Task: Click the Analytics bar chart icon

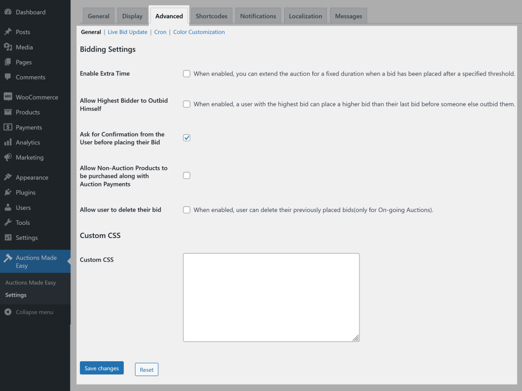Action: [x=8, y=142]
